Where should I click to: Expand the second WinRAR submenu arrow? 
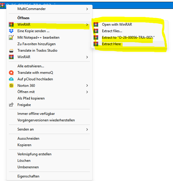87,57
